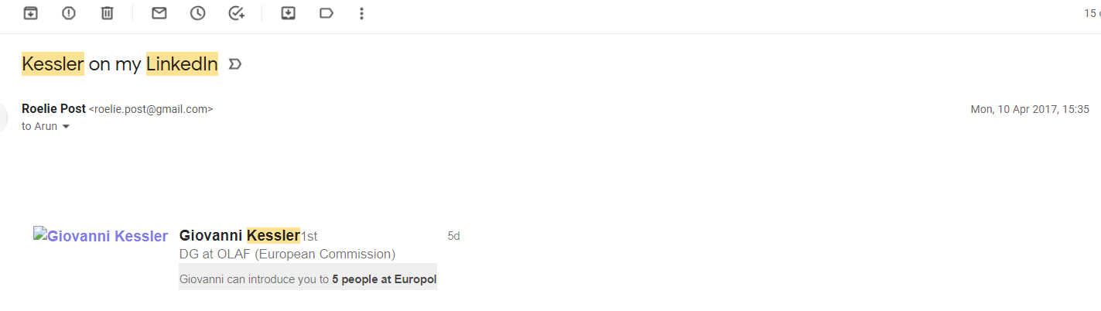The height and width of the screenshot is (311, 1101).
Task: Open the three-dot More options menu
Action: click(361, 13)
